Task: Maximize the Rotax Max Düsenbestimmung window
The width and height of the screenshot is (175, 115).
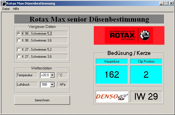Action: pos(166,3)
